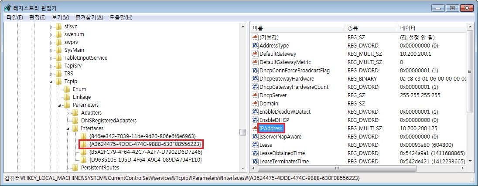This screenshot has height=186, width=478.
Task: Click the AddressType DWORD value icon
Action: pos(255,46)
